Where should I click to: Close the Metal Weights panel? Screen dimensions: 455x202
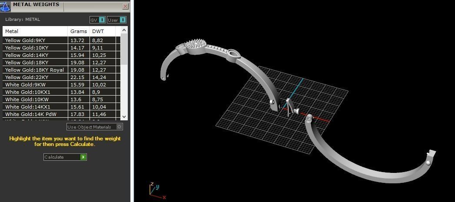pyautogui.click(x=125, y=6)
